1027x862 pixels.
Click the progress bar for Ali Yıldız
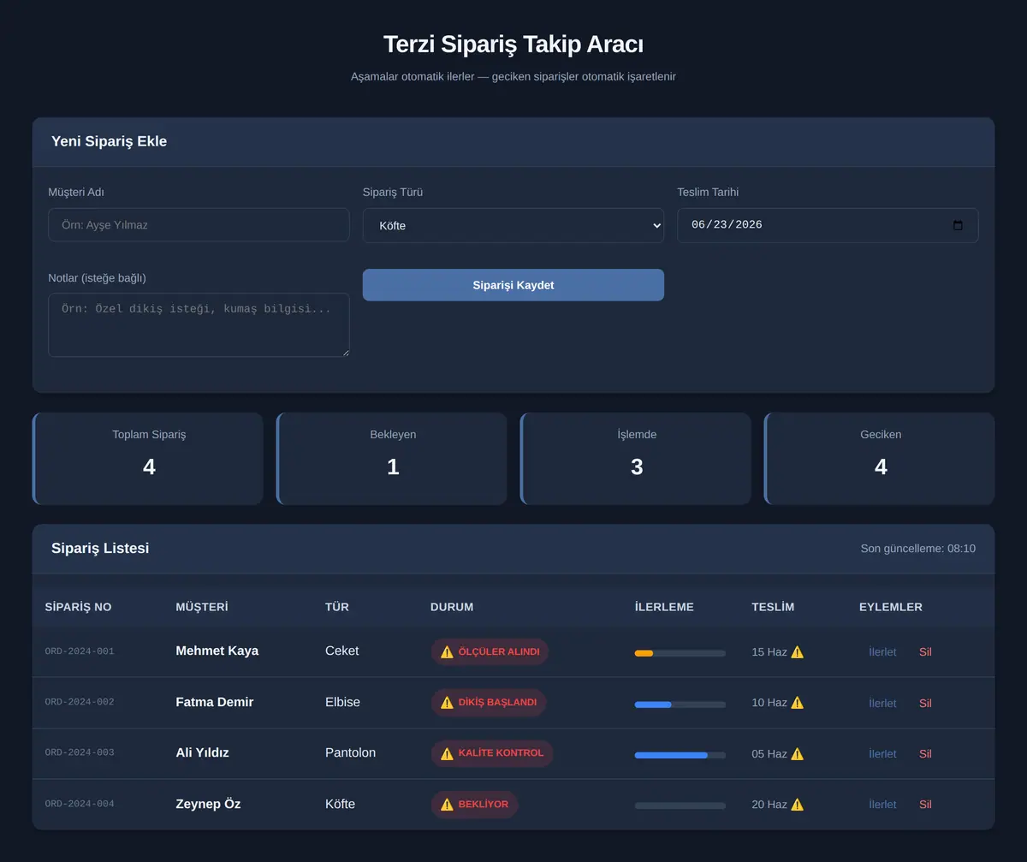680,755
